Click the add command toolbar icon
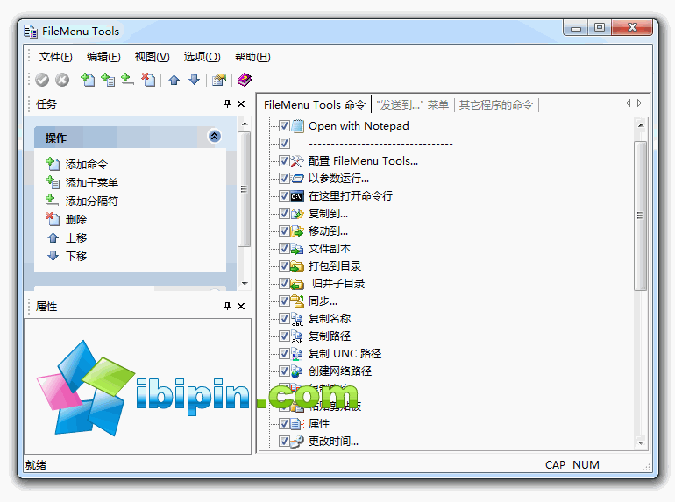 88,80
